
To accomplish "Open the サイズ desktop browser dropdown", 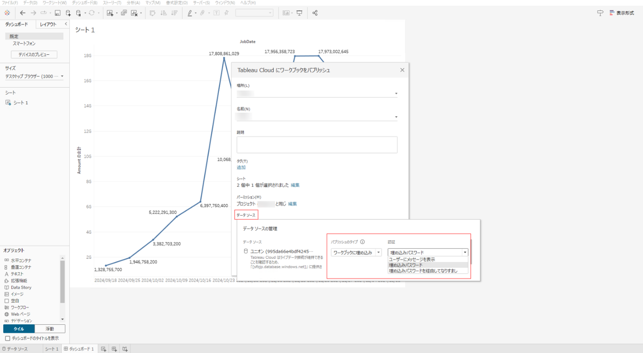I will (35, 76).
